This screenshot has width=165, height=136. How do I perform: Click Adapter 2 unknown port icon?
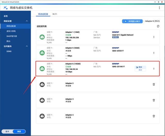tap(42, 84)
